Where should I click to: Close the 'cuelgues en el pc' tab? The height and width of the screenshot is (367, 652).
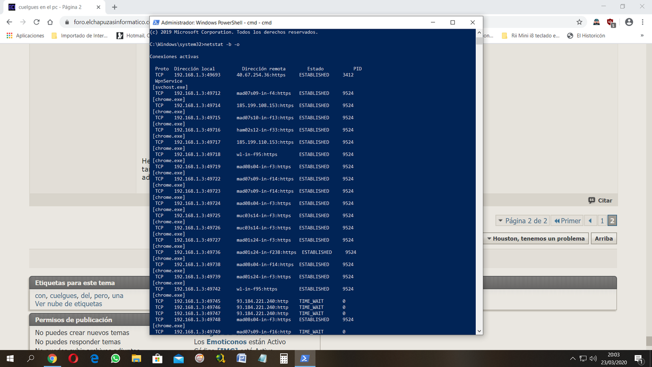(x=99, y=7)
